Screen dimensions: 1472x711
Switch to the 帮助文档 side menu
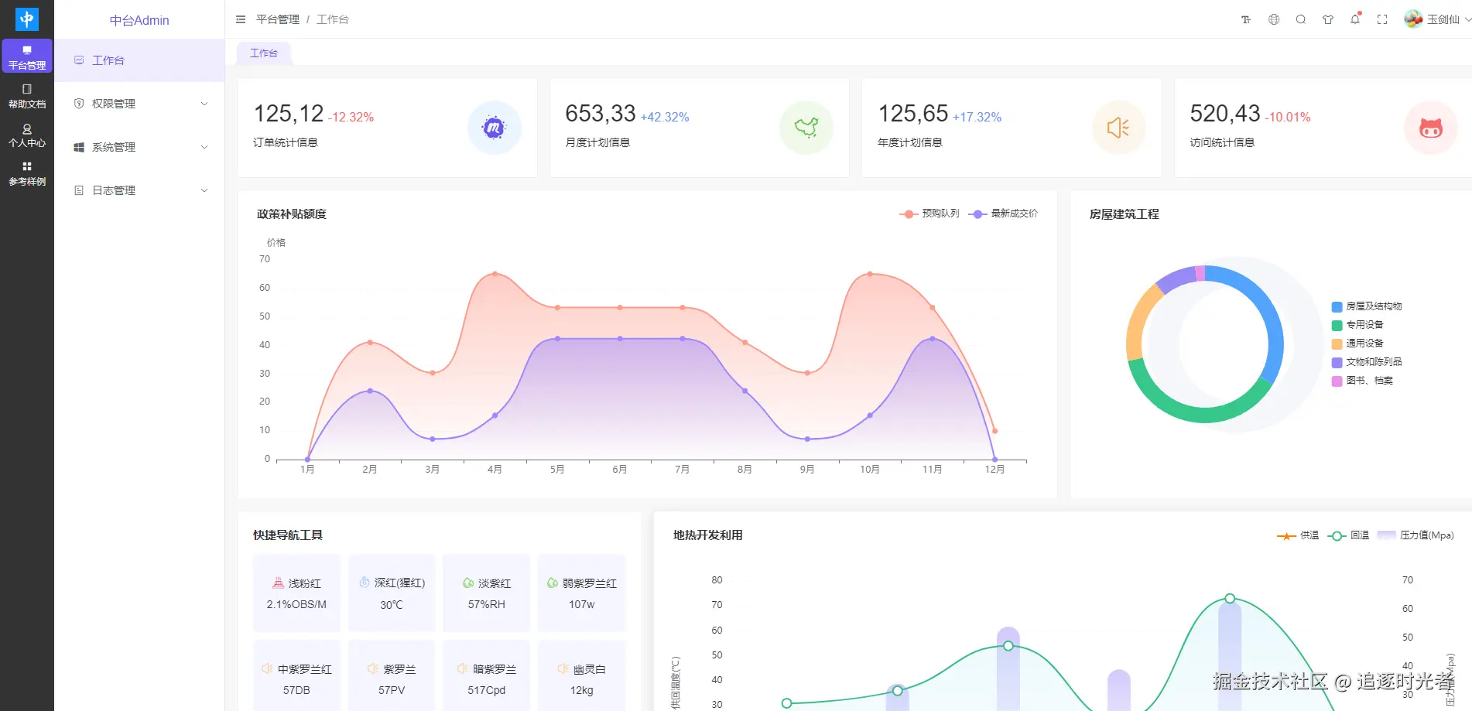27,96
